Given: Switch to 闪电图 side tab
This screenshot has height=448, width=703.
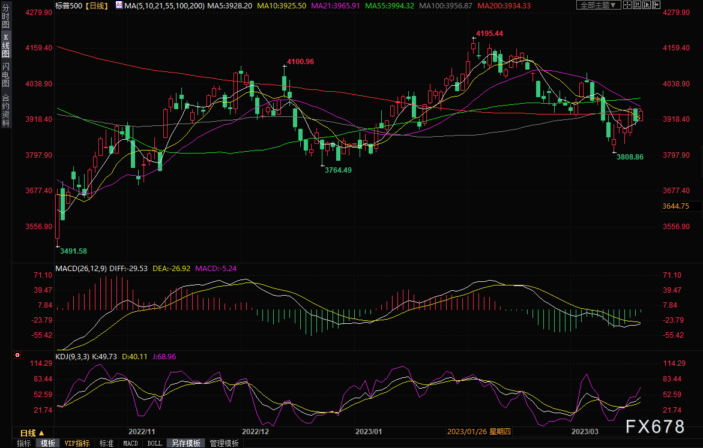Looking at the screenshot, I should click(x=6, y=74).
